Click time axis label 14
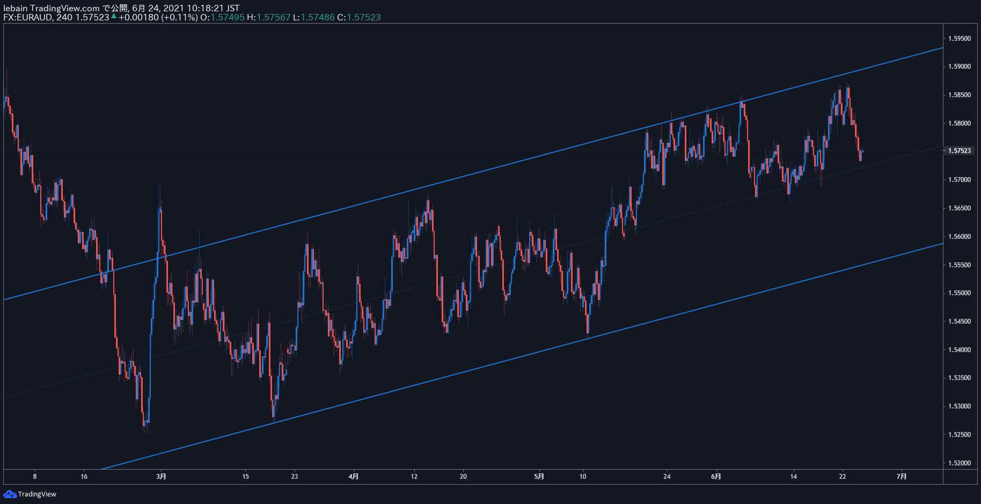This screenshot has height=504, width=981. click(794, 476)
